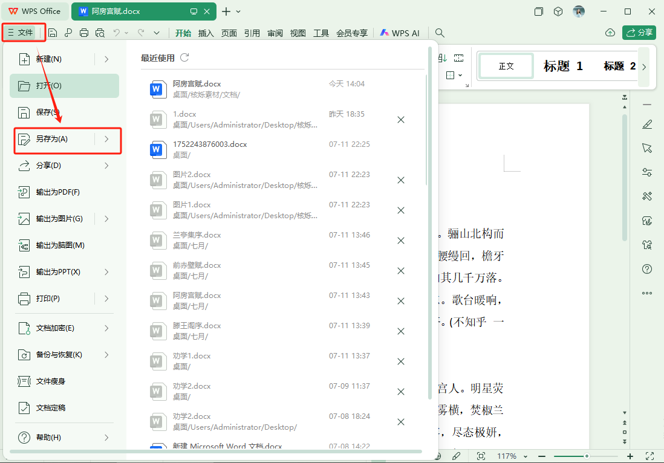664x463 pixels.
Task: Open the 审阅 ribbon tab
Action: [275, 33]
